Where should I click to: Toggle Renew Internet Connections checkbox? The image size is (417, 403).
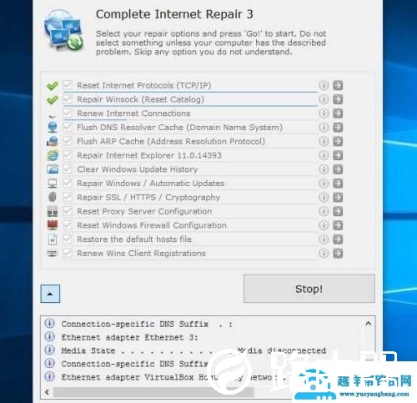pos(68,113)
